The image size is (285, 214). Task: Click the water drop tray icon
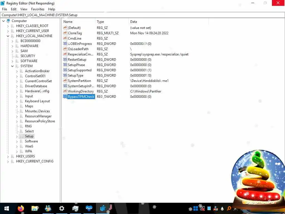(222, 208)
